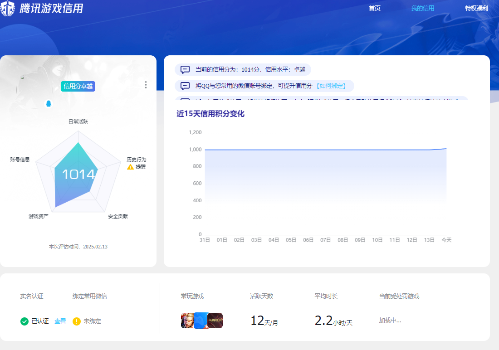
Task: Click the 查看 link next to 已认证
Action: point(60,321)
